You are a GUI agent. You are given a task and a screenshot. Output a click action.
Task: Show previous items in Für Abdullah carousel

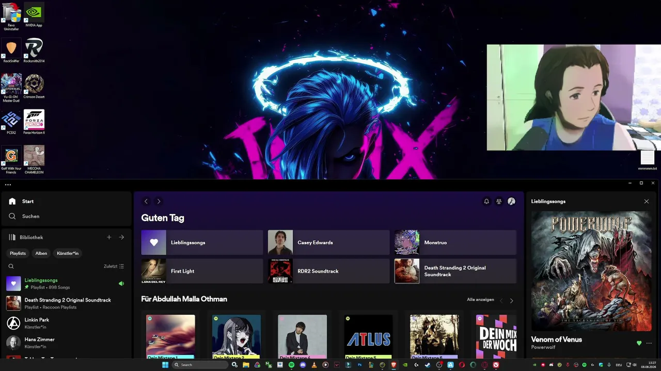click(x=501, y=300)
